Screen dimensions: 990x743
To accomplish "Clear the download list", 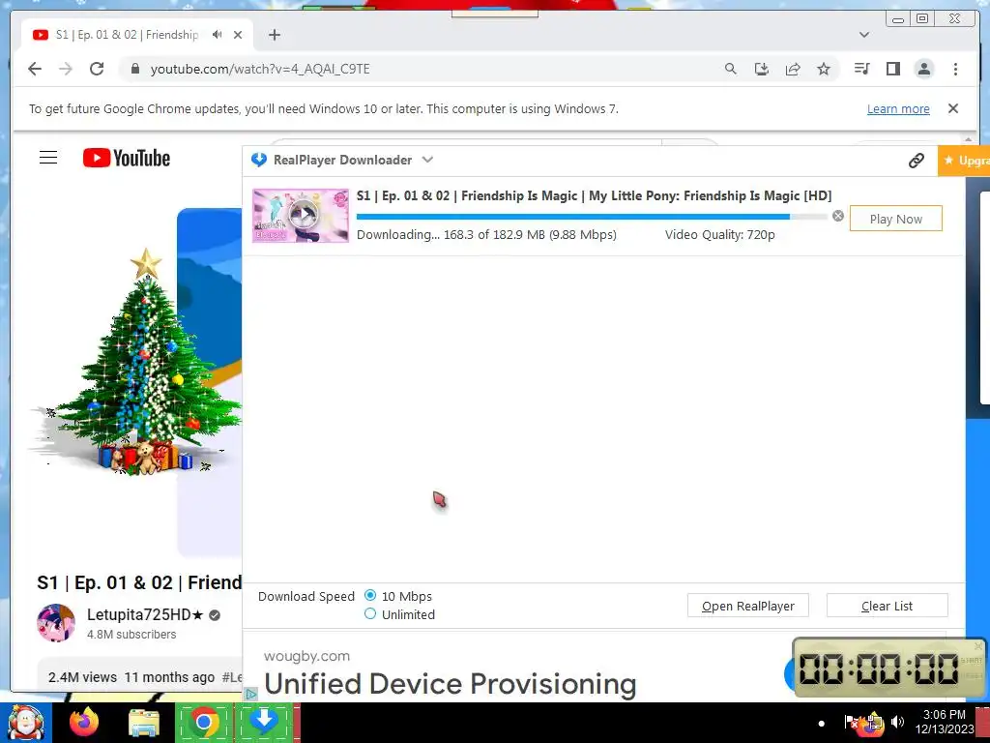I will click(887, 606).
